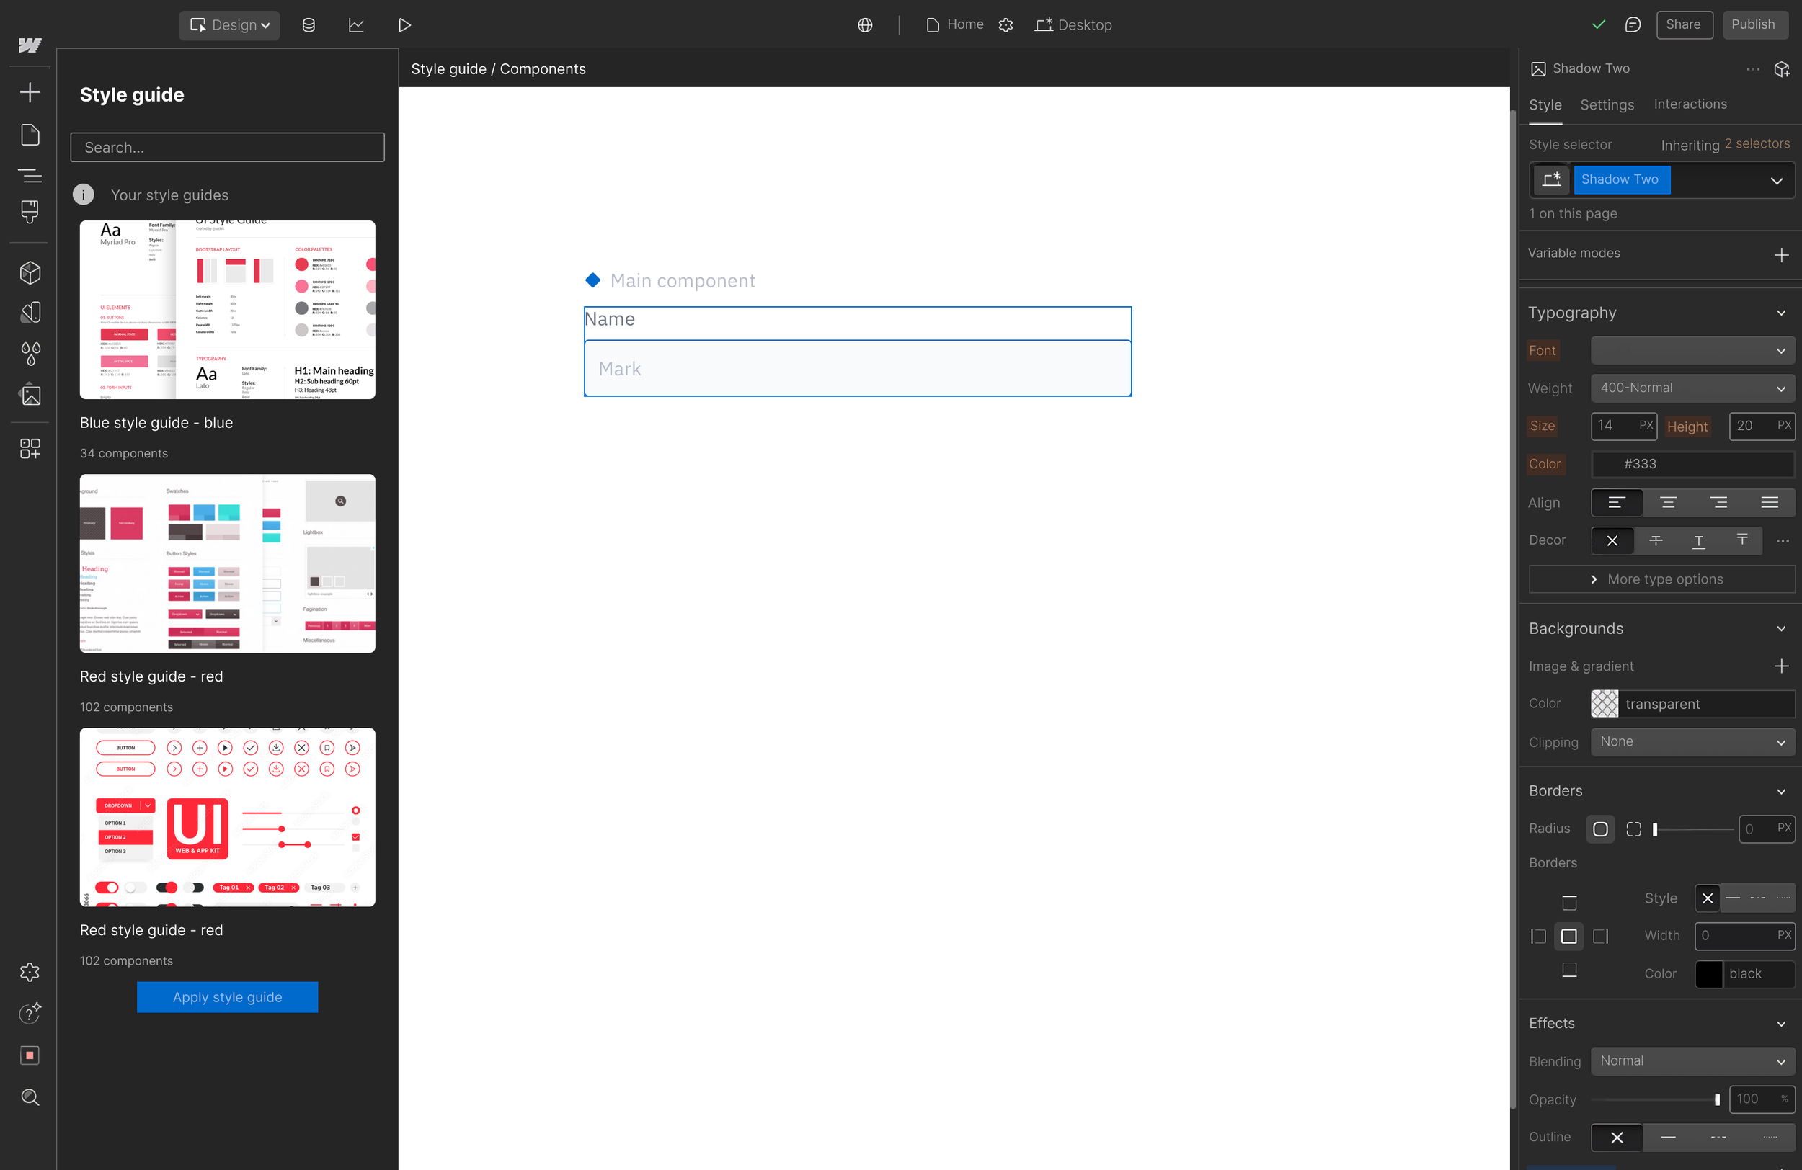
Task: Open the Assets image icon
Action: pos(30,394)
